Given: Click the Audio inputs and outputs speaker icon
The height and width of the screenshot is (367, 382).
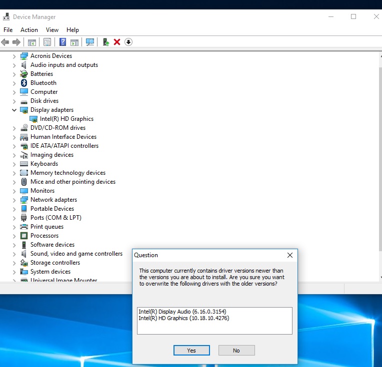Looking at the screenshot, I should (23, 65).
